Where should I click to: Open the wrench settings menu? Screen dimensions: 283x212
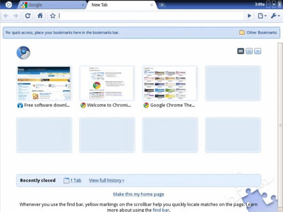(x=275, y=16)
